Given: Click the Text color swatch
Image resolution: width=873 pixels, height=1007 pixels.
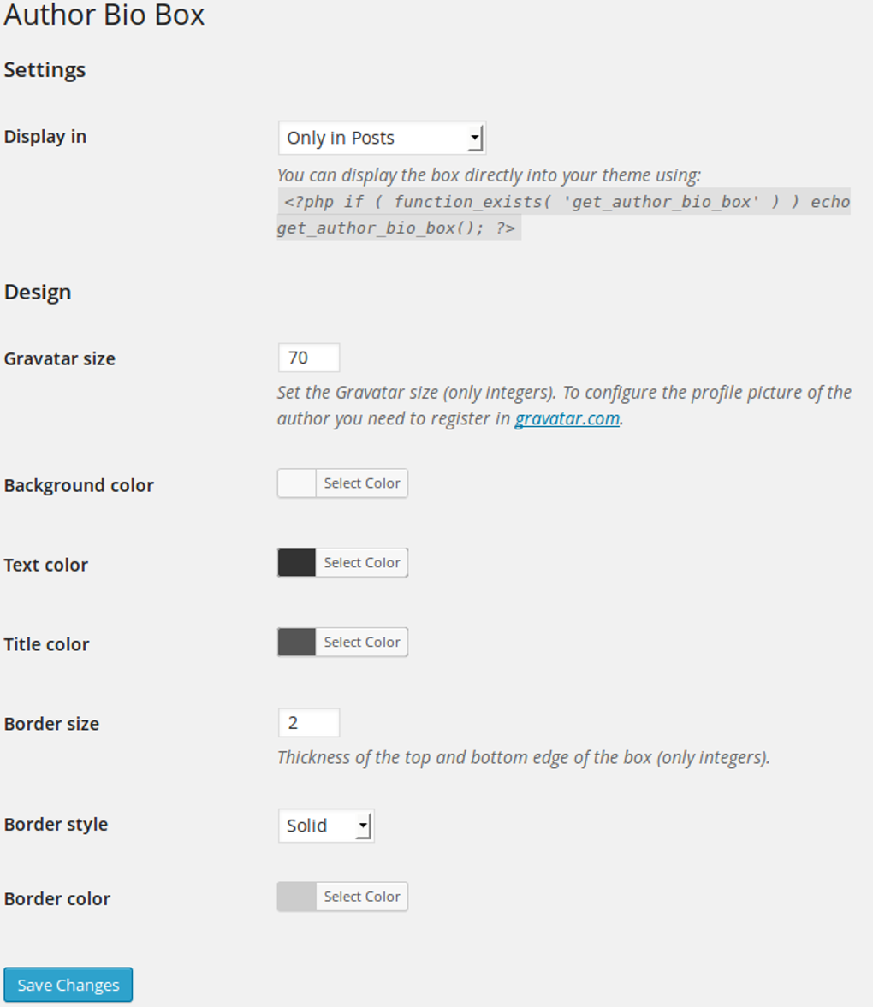Looking at the screenshot, I should click(294, 562).
